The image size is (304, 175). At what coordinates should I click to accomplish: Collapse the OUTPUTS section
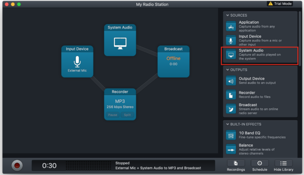[x=228, y=69]
